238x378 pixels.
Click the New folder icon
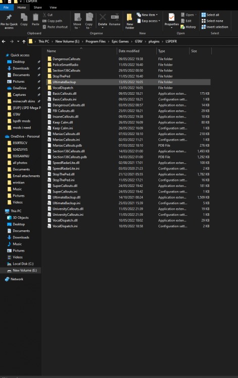pyautogui.click(x=130, y=17)
